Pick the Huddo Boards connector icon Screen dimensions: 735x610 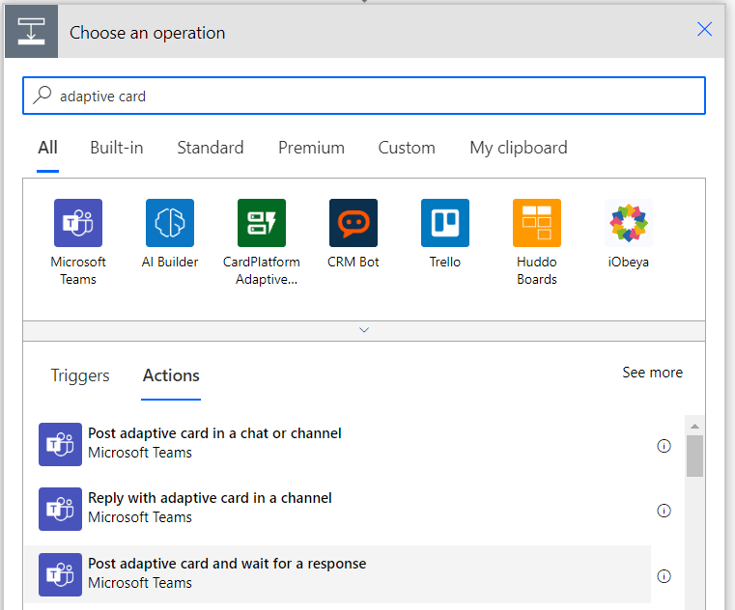tap(537, 223)
